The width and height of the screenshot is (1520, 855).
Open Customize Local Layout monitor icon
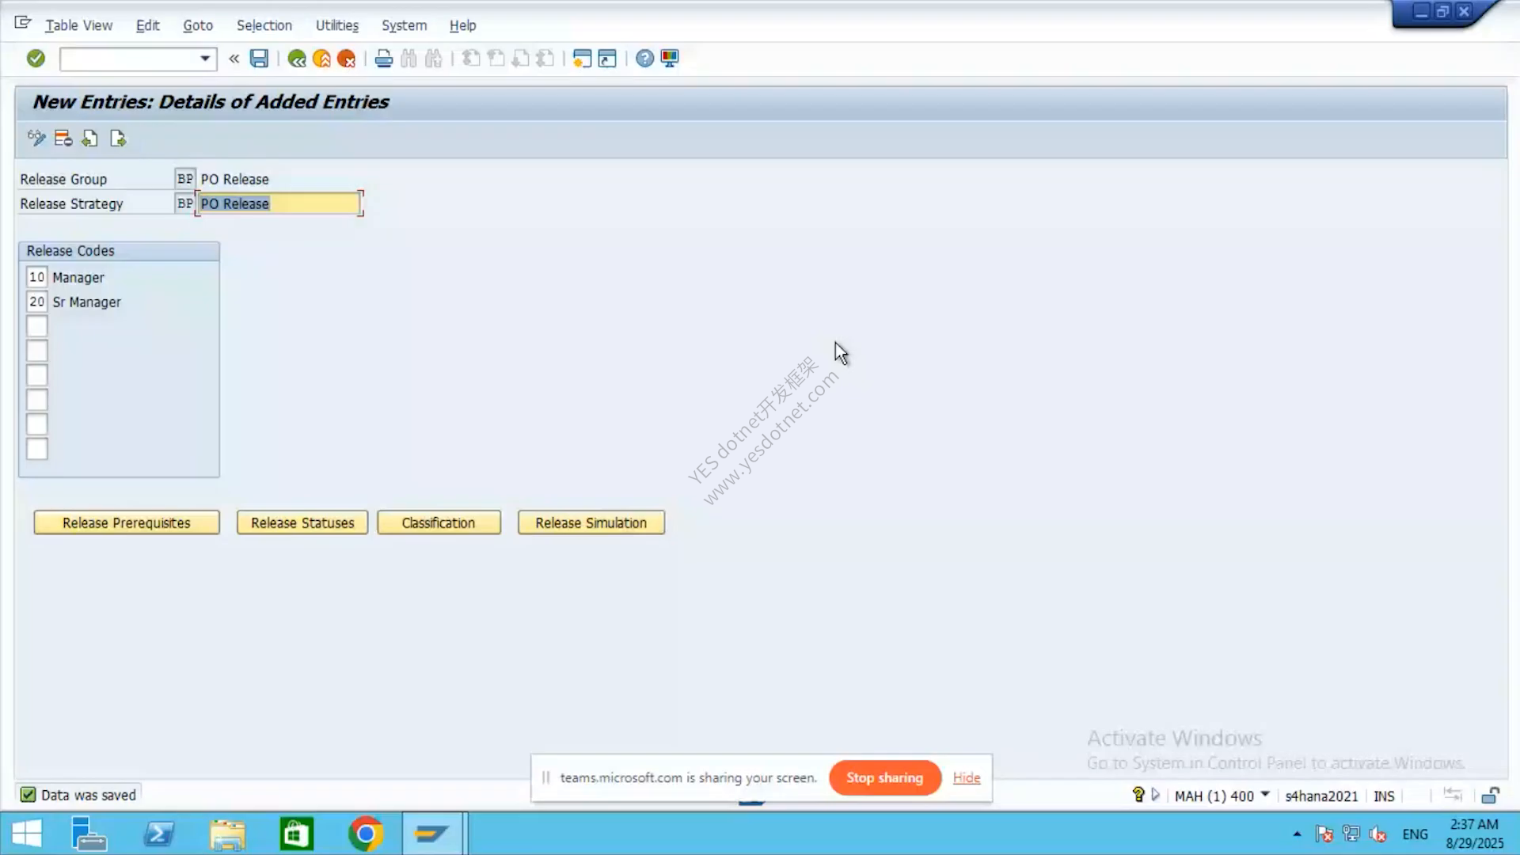click(x=670, y=59)
